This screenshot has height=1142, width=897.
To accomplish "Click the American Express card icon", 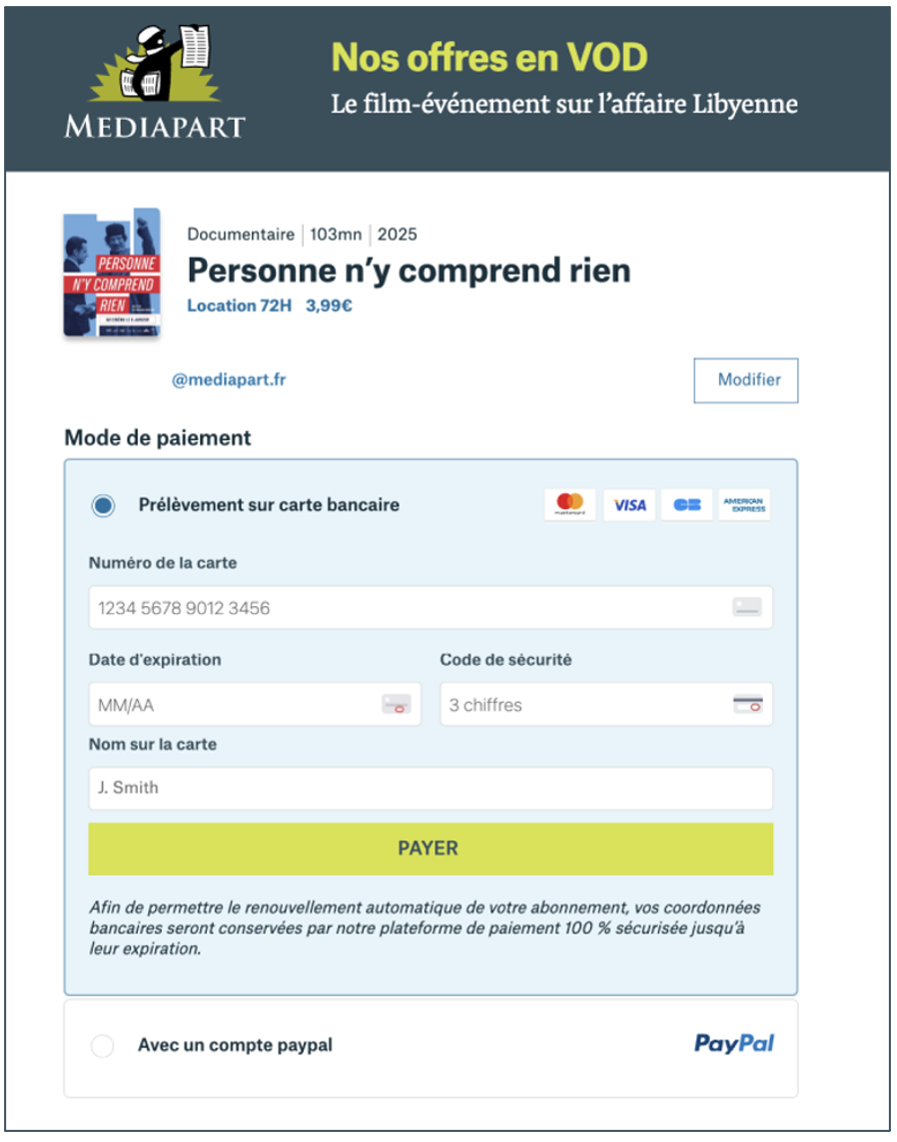I will (x=744, y=505).
